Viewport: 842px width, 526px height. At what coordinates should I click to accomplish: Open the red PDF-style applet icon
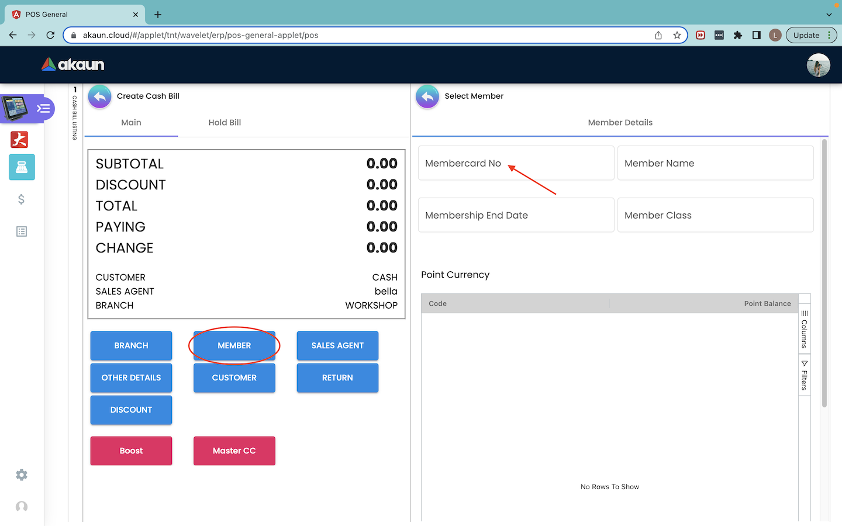click(19, 140)
